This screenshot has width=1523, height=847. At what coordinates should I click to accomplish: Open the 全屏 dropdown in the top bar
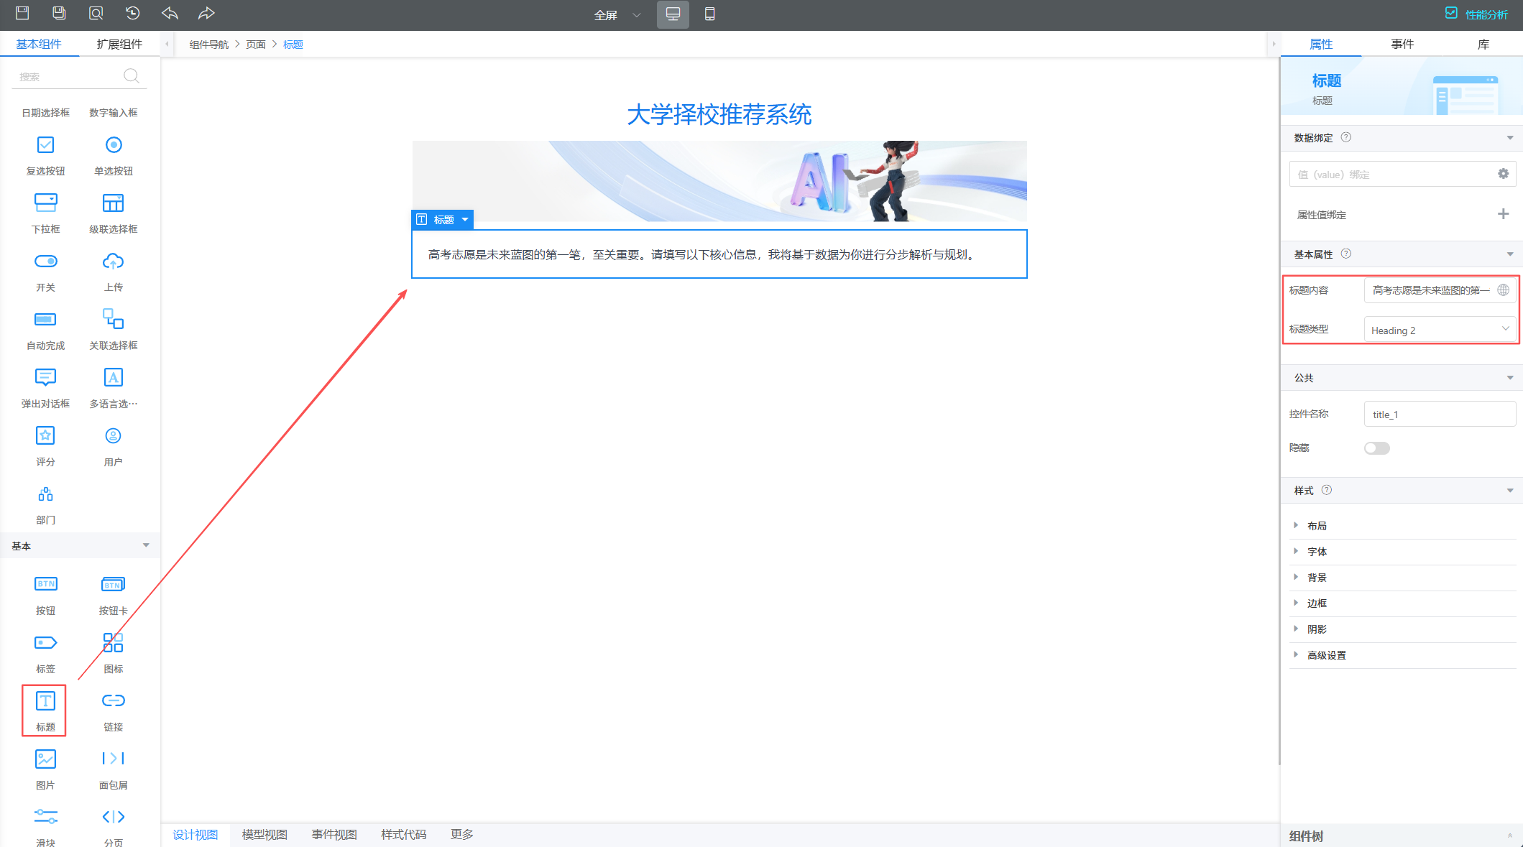click(617, 15)
